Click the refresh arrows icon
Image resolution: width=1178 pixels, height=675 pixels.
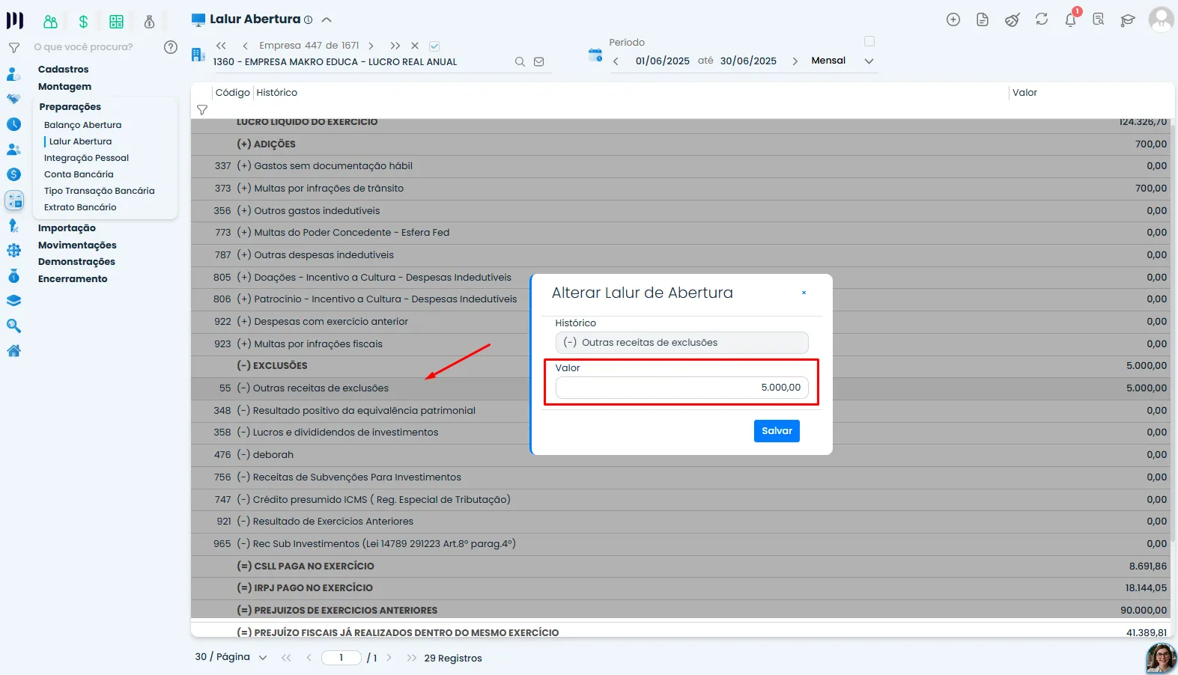point(1041,19)
